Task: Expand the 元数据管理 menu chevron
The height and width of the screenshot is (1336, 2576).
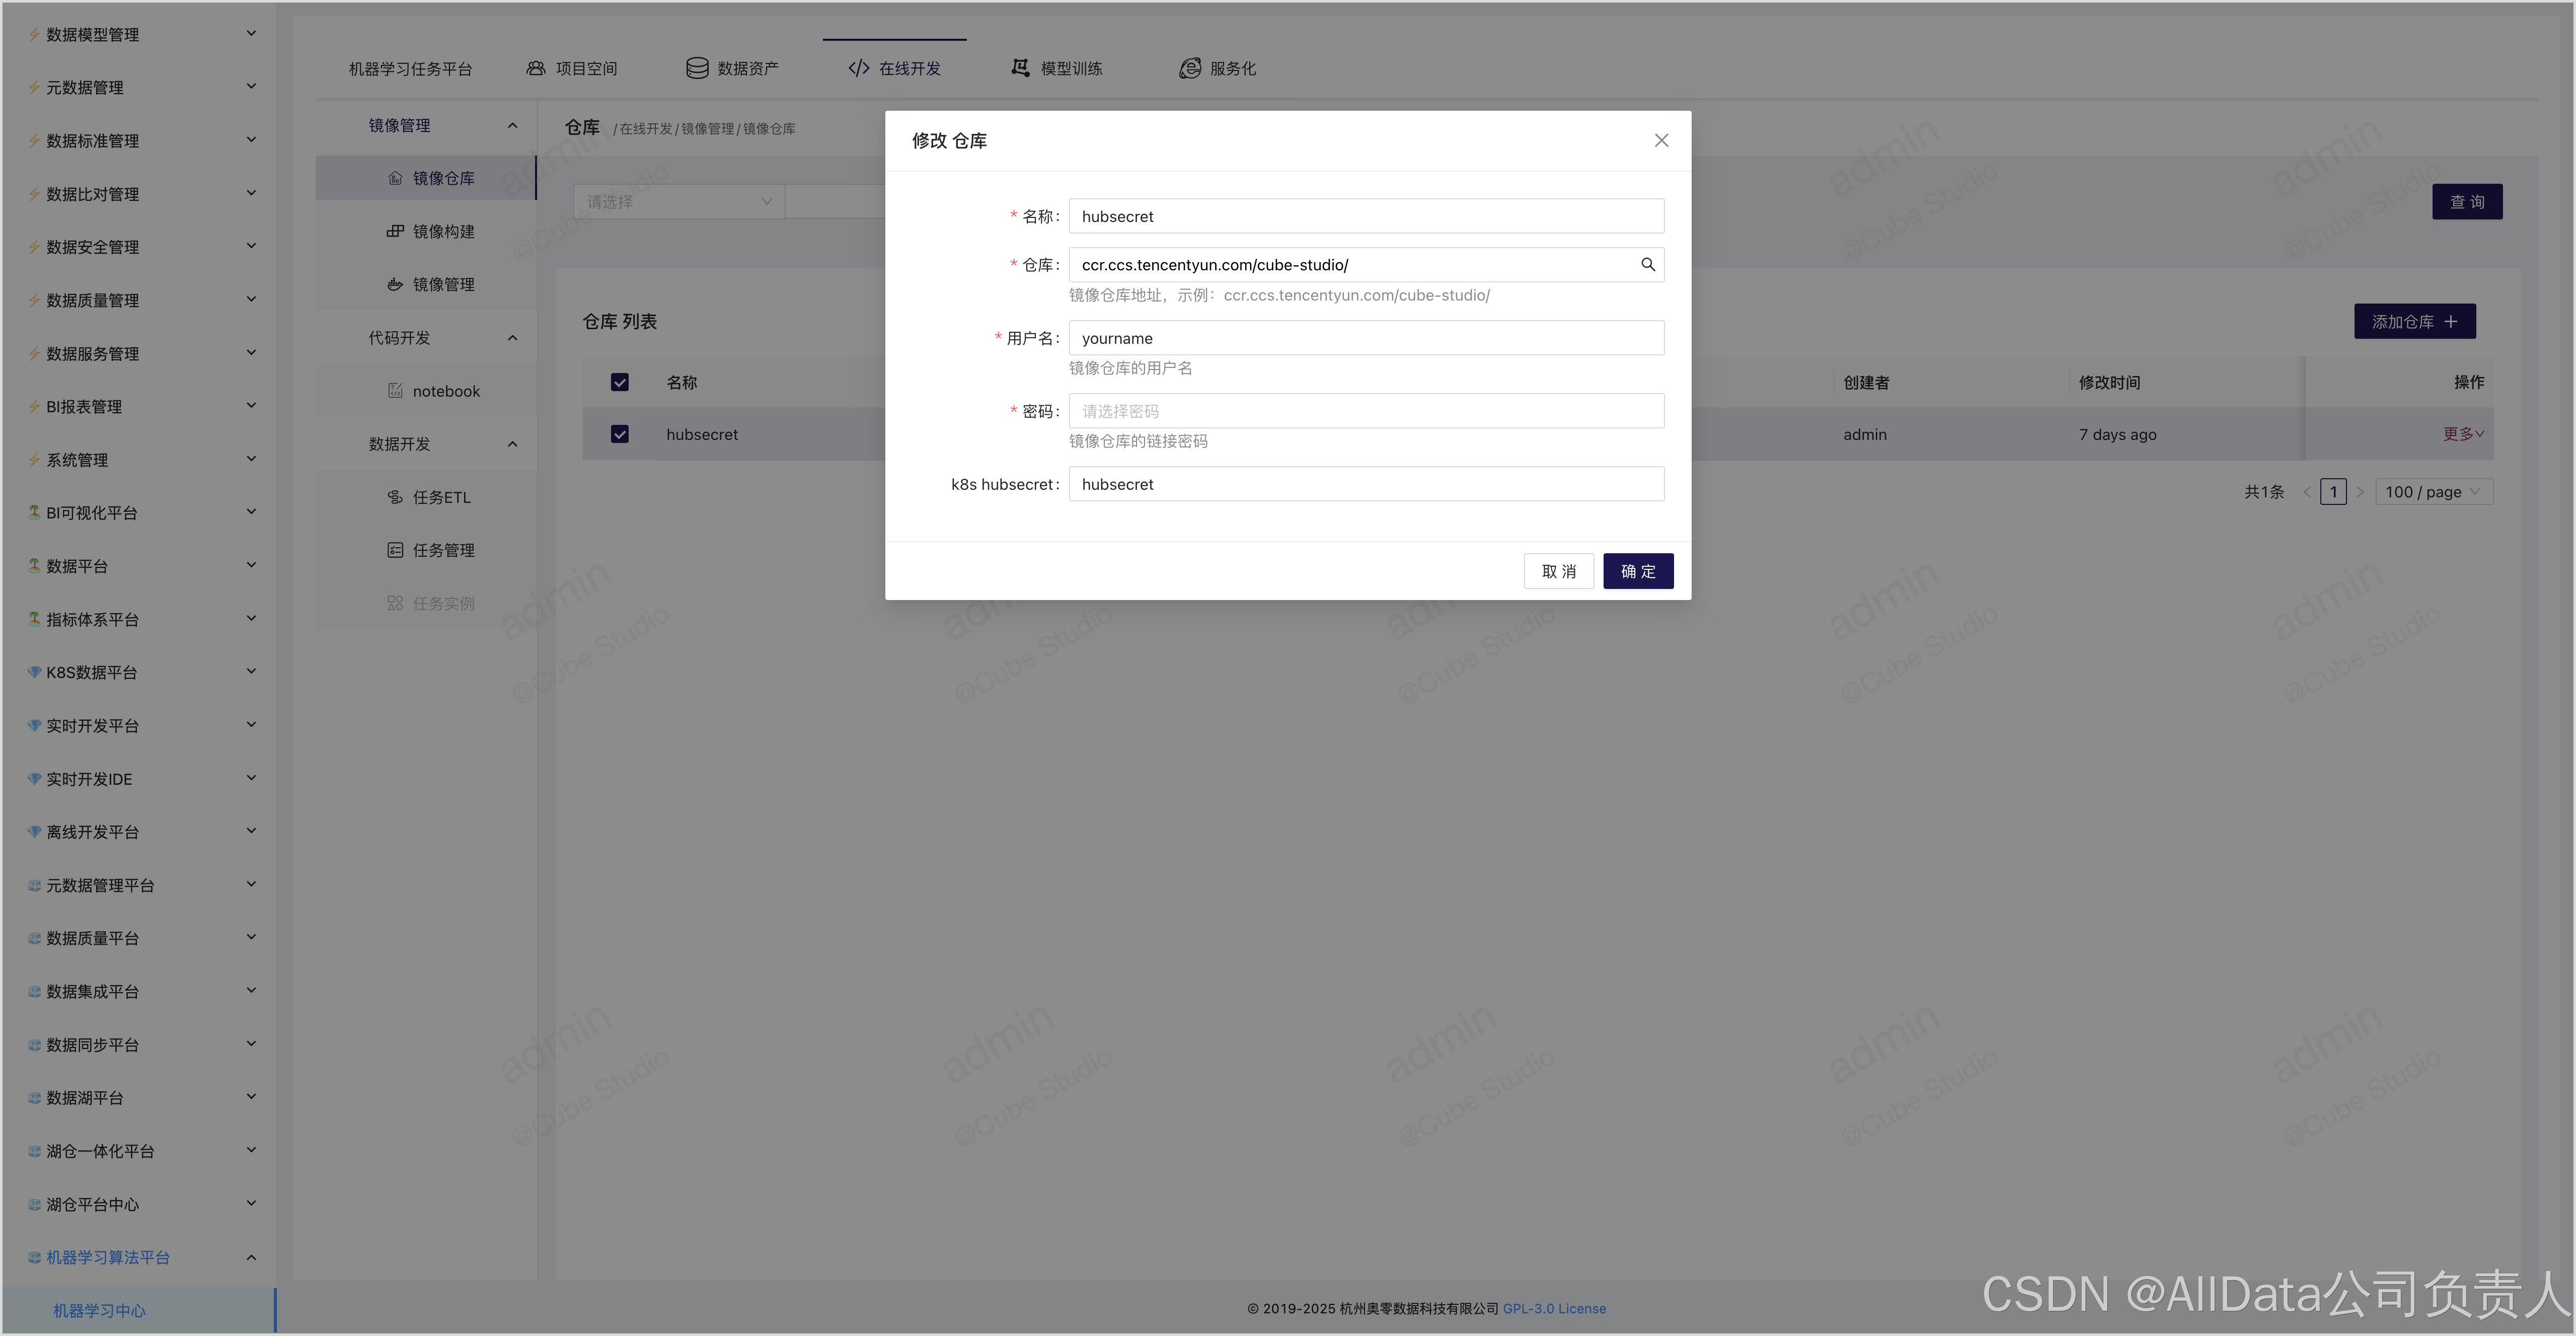Action: click(x=251, y=87)
